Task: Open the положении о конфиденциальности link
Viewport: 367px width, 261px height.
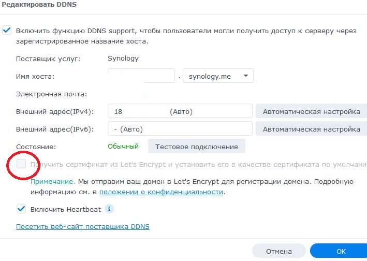Action: pyautogui.click(x=161, y=192)
